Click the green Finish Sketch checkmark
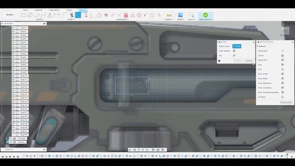This screenshot has height=166, width=295. (206, 15)
